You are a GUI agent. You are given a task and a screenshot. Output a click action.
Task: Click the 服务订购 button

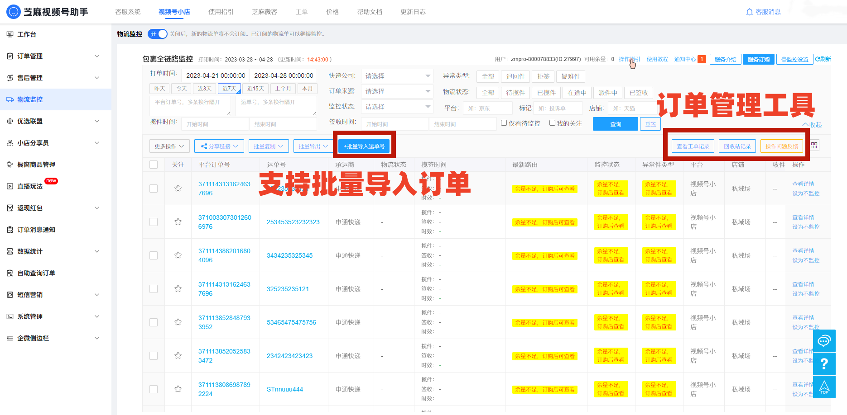759,59
